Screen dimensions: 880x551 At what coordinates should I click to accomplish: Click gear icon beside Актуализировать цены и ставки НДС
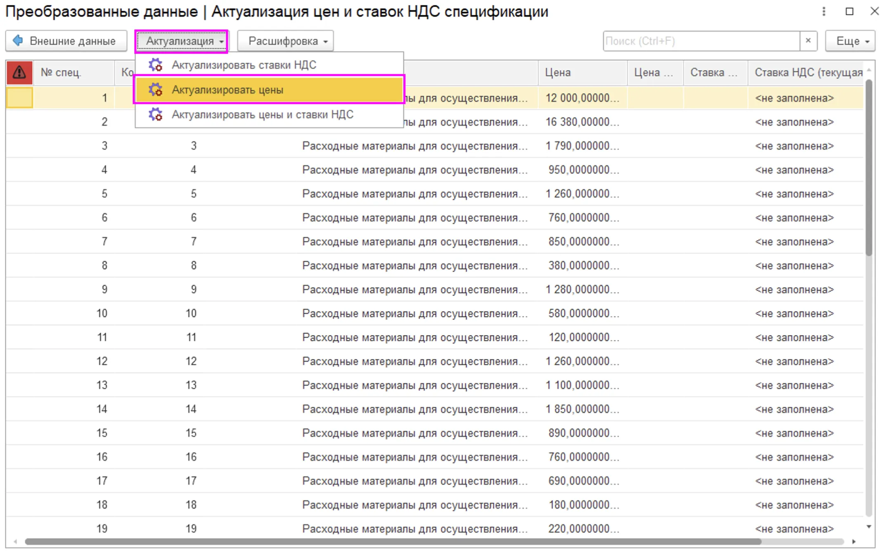point(156,114)
